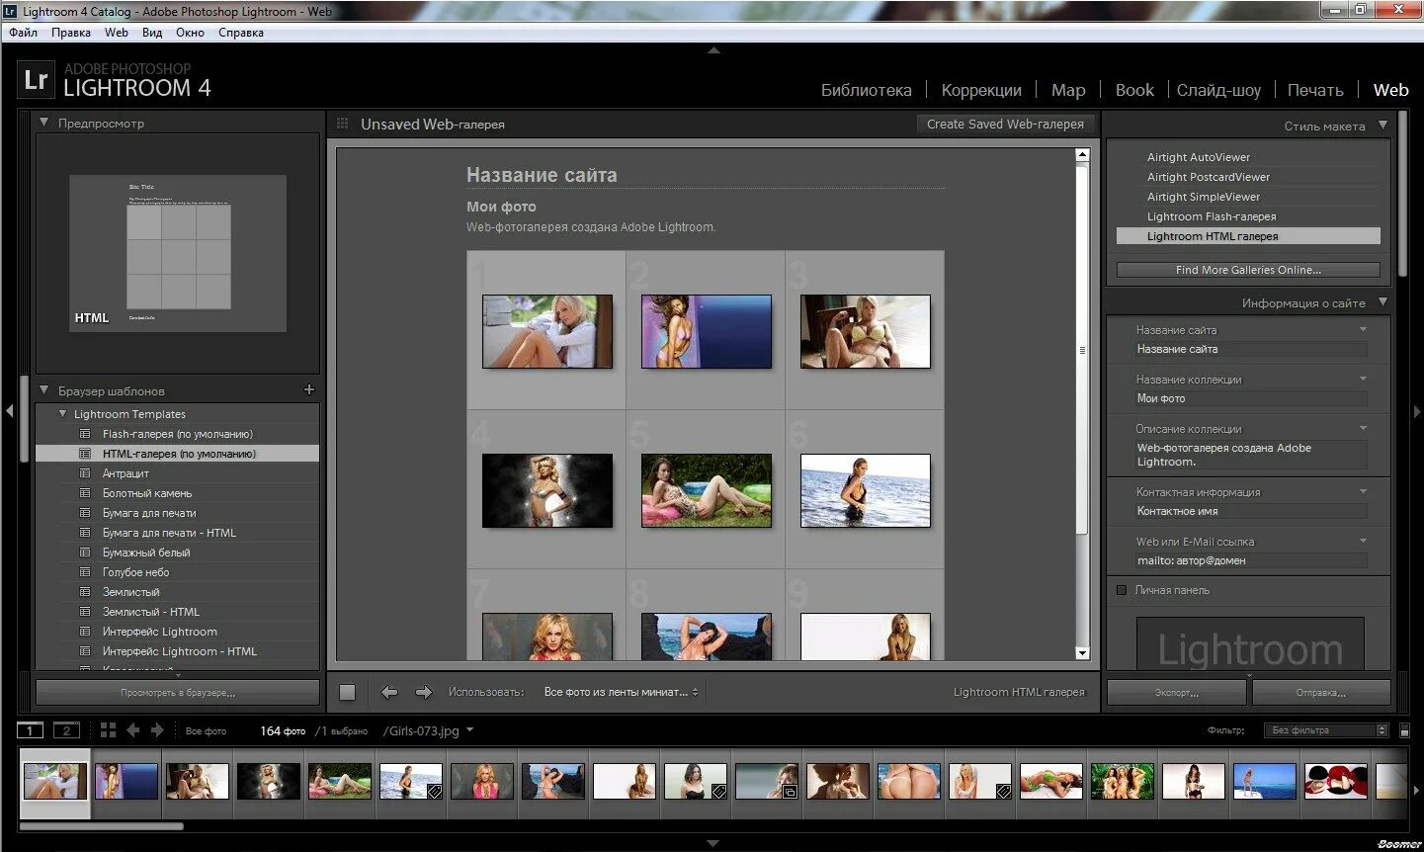This screenshot has height=852, width=1424.
Task: Click the grip icon beside Unsaved Web-галерея
Action: pyautogui.click(x=343, y=124)
